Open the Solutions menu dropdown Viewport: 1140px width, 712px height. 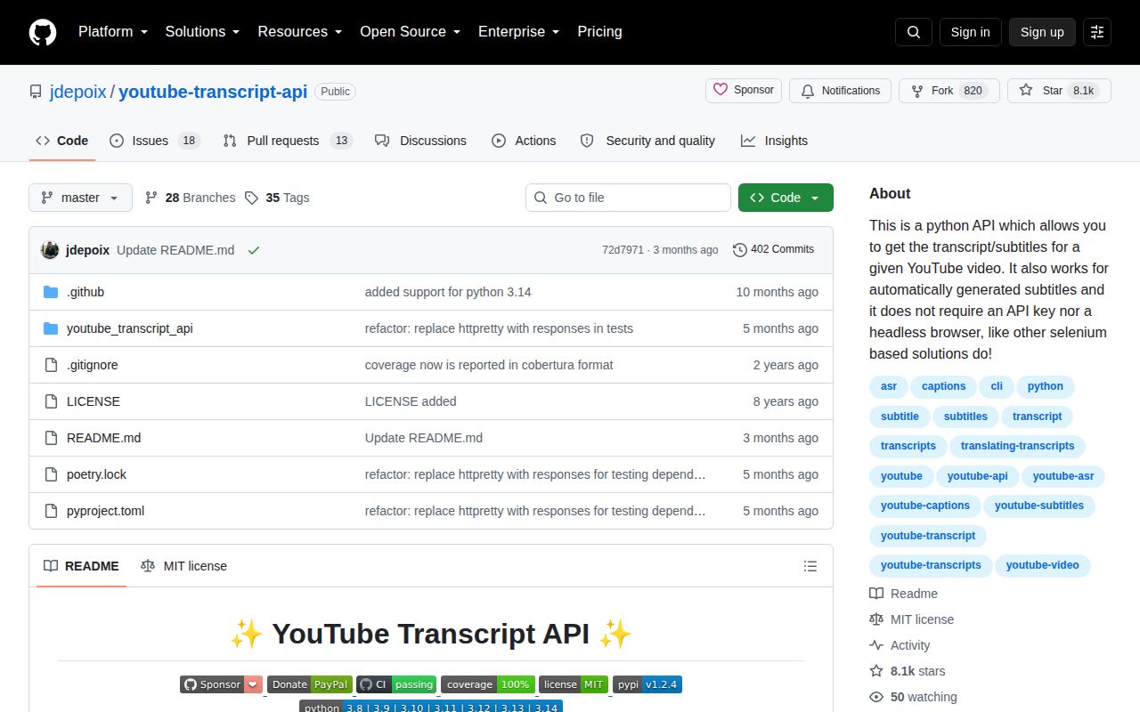202,32
